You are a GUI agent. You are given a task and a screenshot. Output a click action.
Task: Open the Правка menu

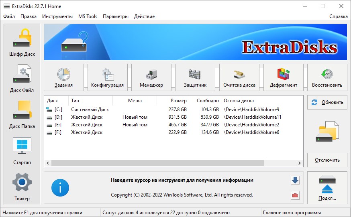[x=29, y=16]
